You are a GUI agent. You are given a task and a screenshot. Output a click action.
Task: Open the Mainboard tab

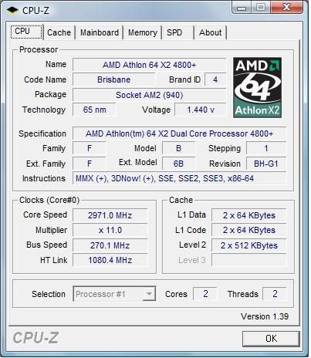100,32
